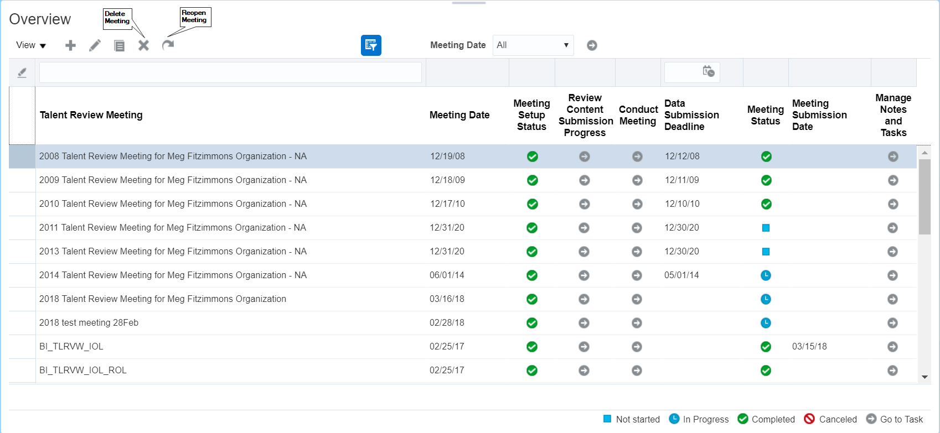940x433 pixels.
Task: Click the Go arrow beside Meeting Date dropdown
Action: (x=592, y=45)
